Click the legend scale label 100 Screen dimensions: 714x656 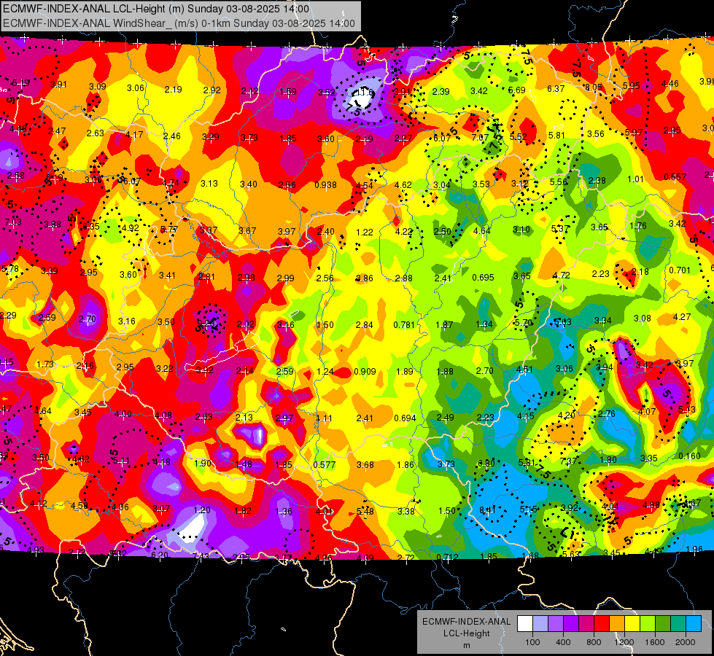point(532,642)
